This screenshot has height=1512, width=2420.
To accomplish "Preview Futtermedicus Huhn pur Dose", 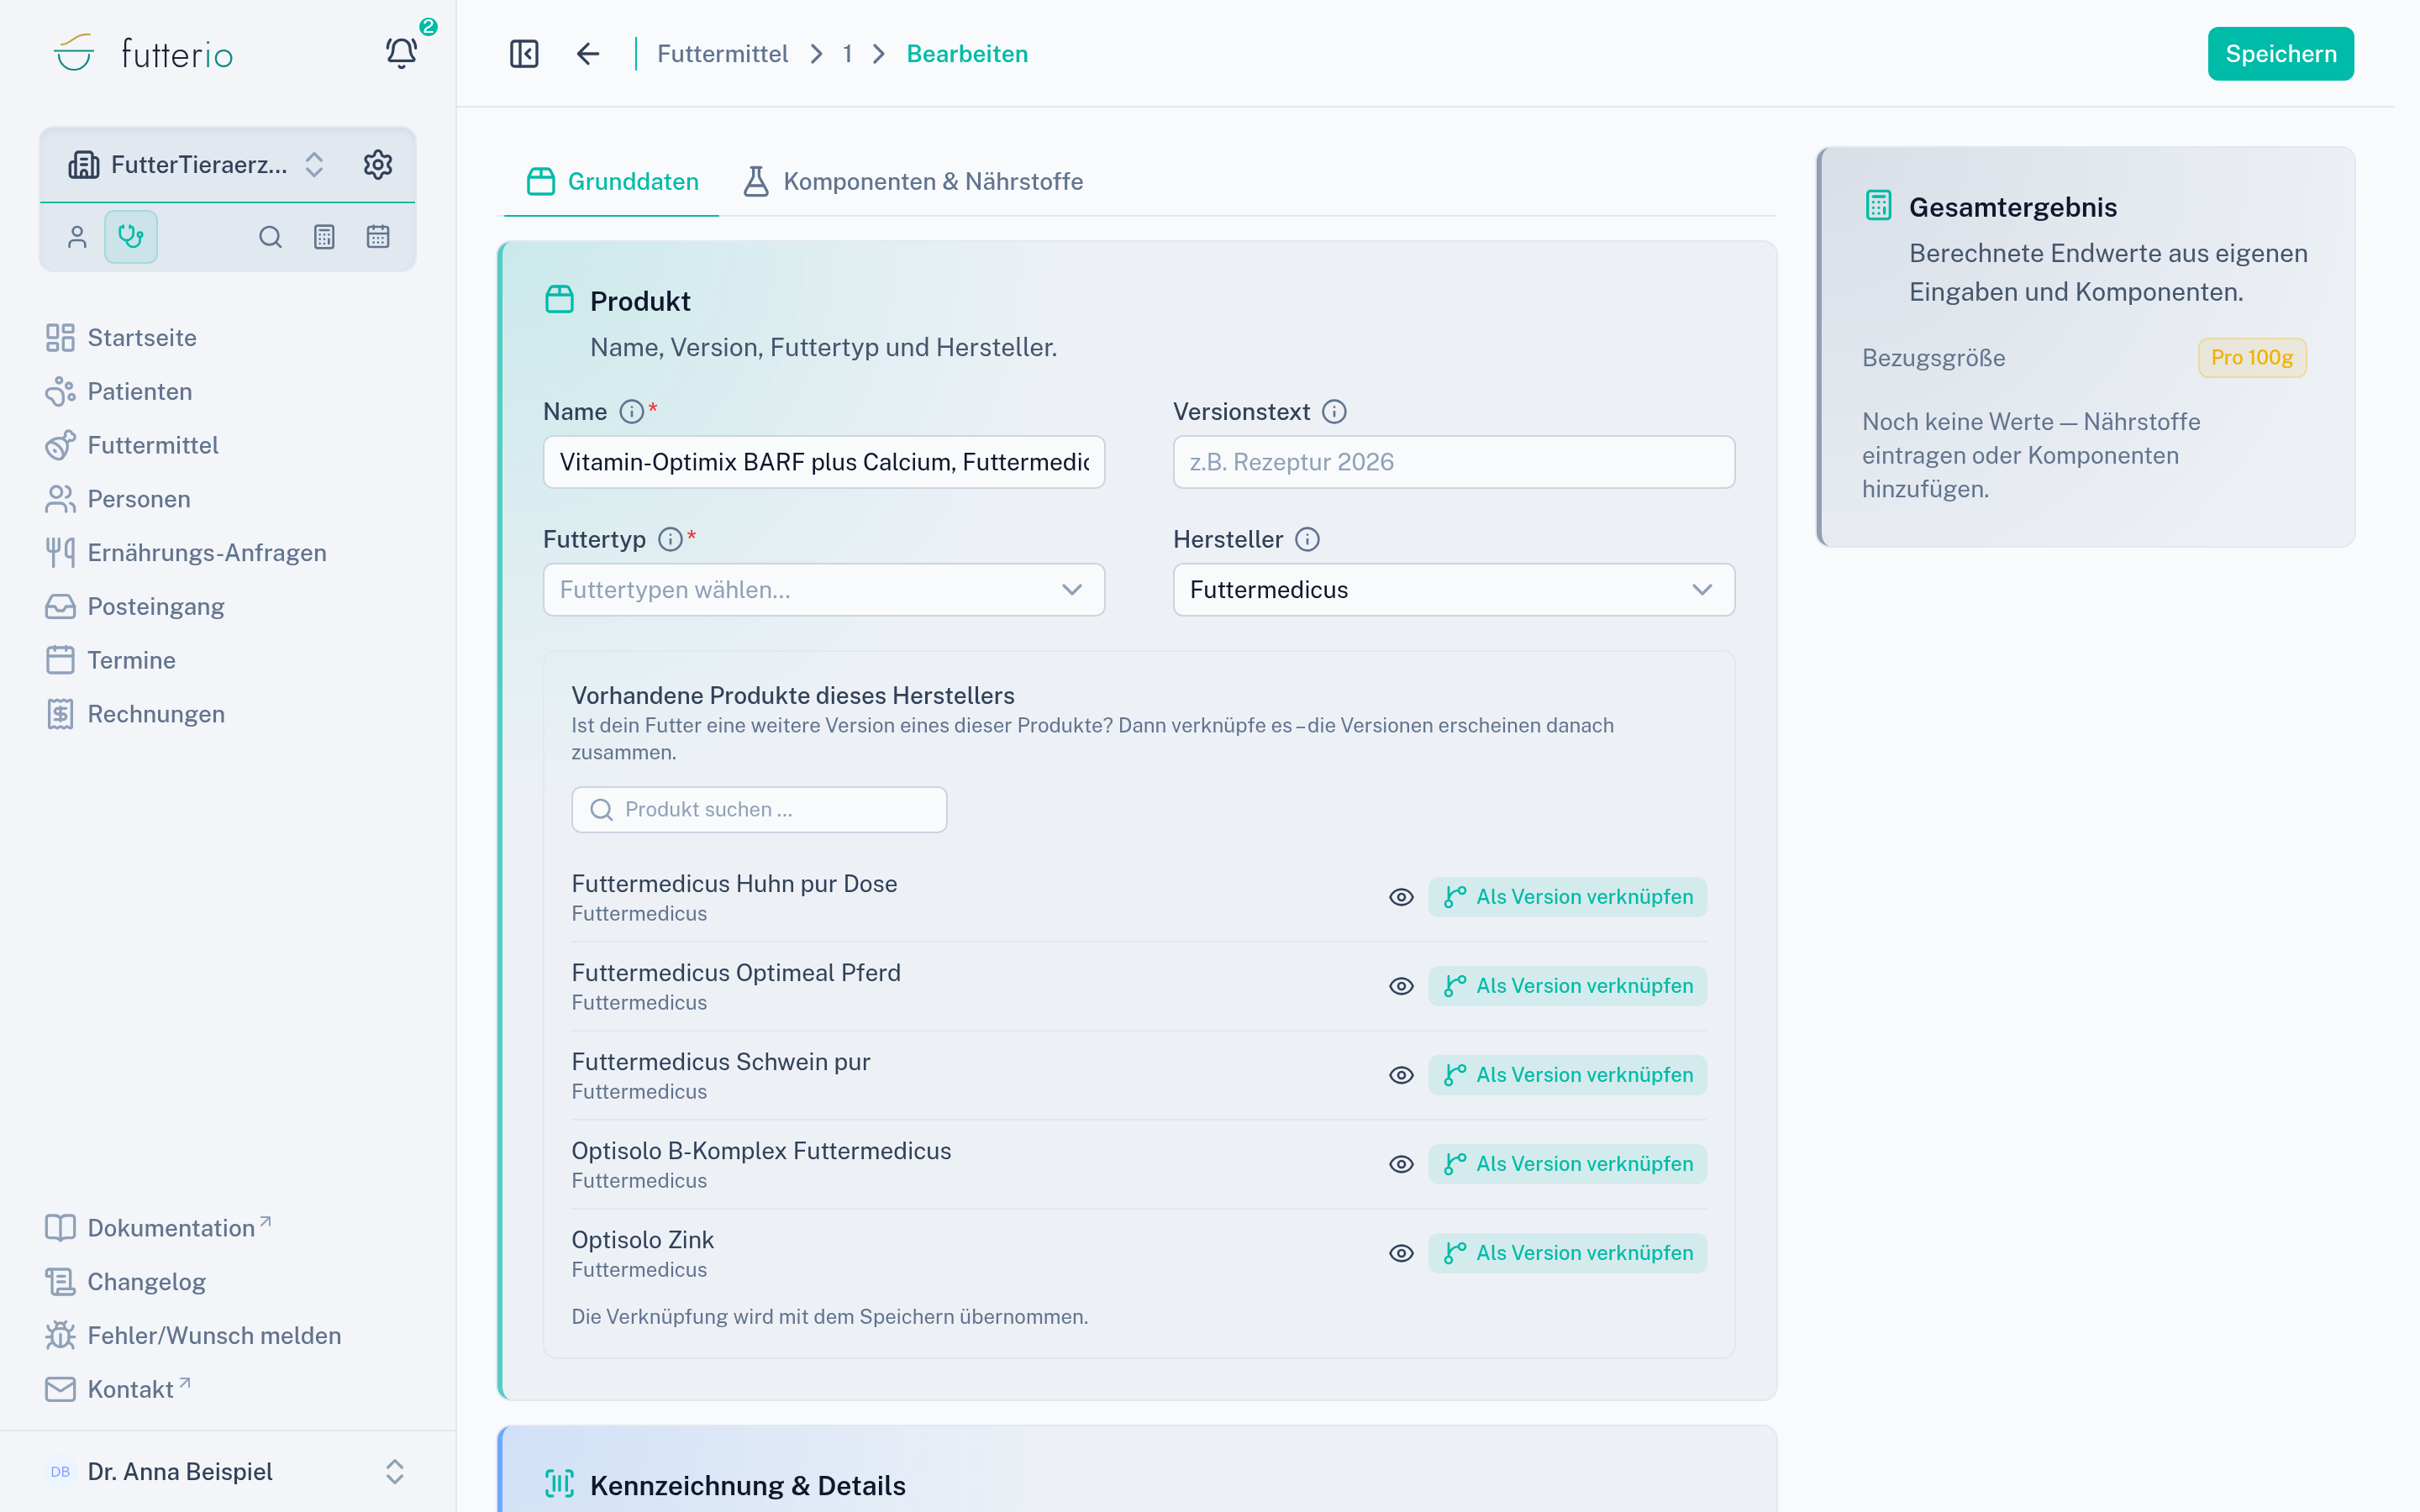I will 1401,897.
